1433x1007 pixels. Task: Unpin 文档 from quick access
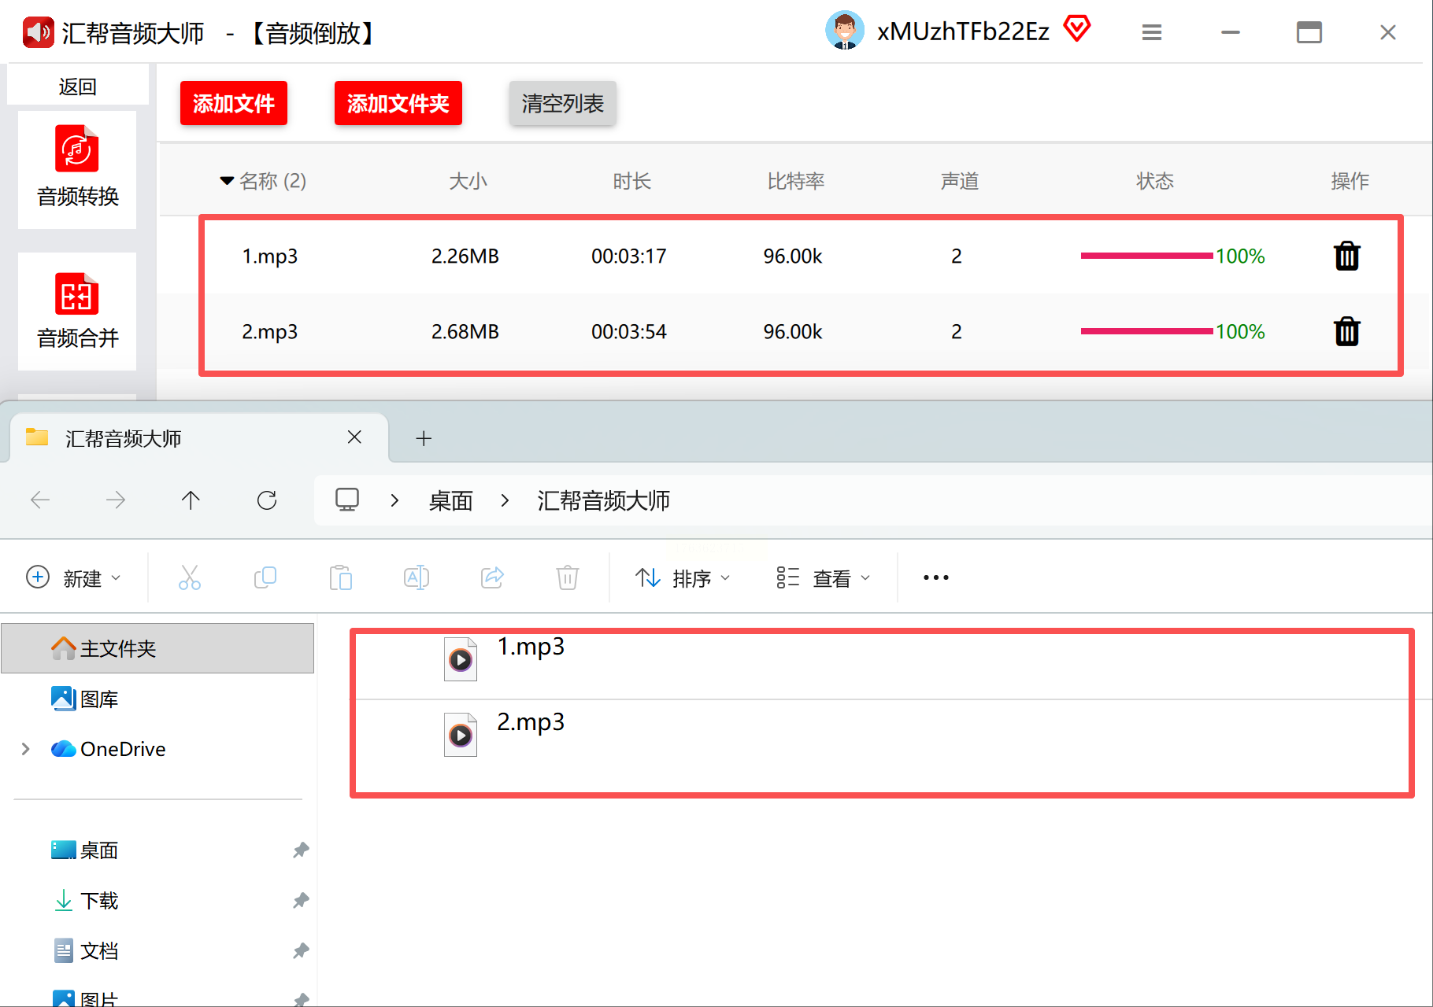coord(301,950)
